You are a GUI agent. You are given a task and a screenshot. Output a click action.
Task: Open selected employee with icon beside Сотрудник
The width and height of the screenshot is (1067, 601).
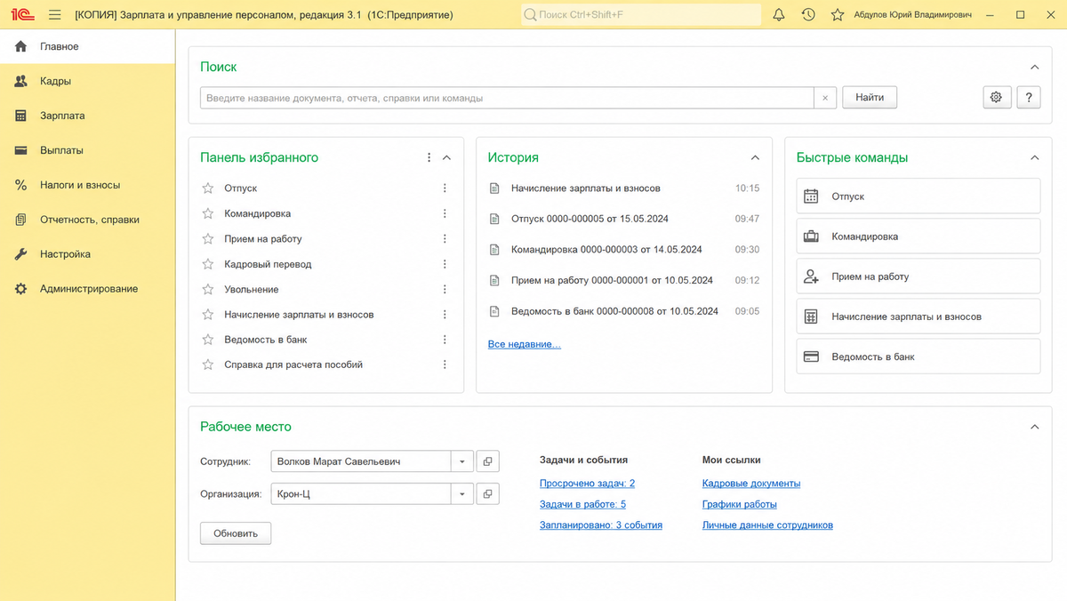(x=488, y=461)
